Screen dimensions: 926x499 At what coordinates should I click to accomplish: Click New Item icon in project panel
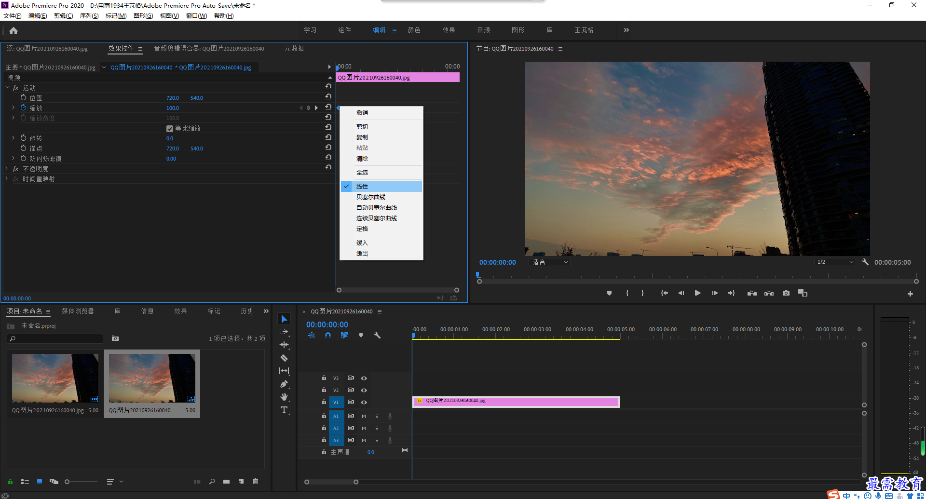[x=241, y=481]
